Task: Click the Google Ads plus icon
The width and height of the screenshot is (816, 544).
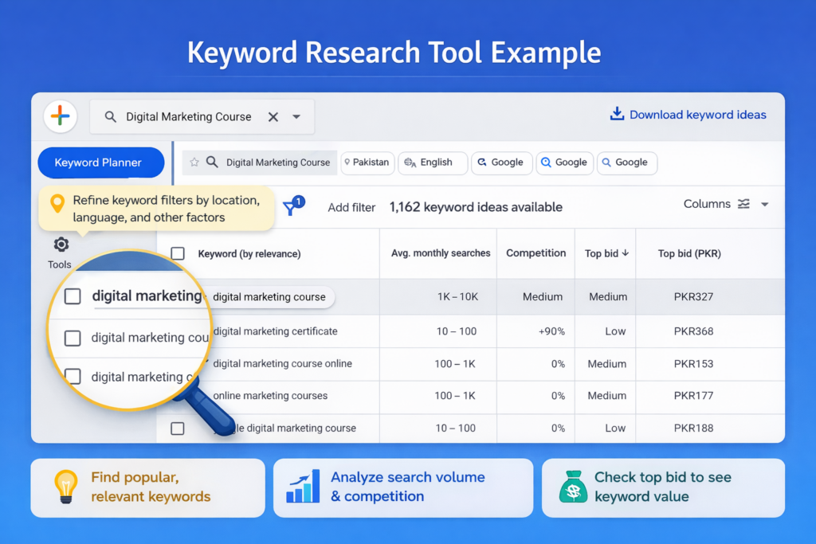Action: 60,115
